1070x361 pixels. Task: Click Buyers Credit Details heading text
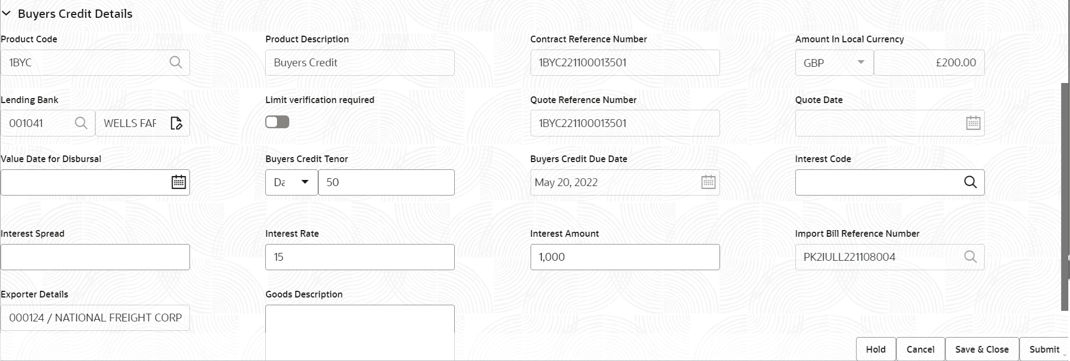point(75,14)
